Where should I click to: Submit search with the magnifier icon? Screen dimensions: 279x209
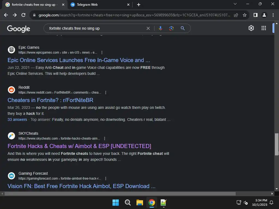tap(183, 28)
